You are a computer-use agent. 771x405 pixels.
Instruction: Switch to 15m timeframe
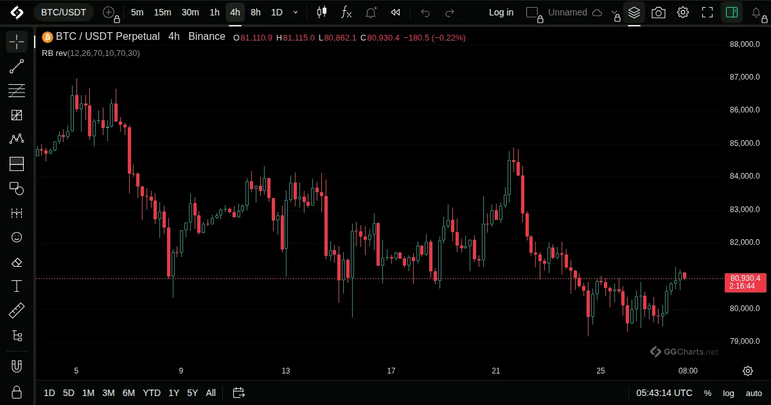[x=163, y=12]
